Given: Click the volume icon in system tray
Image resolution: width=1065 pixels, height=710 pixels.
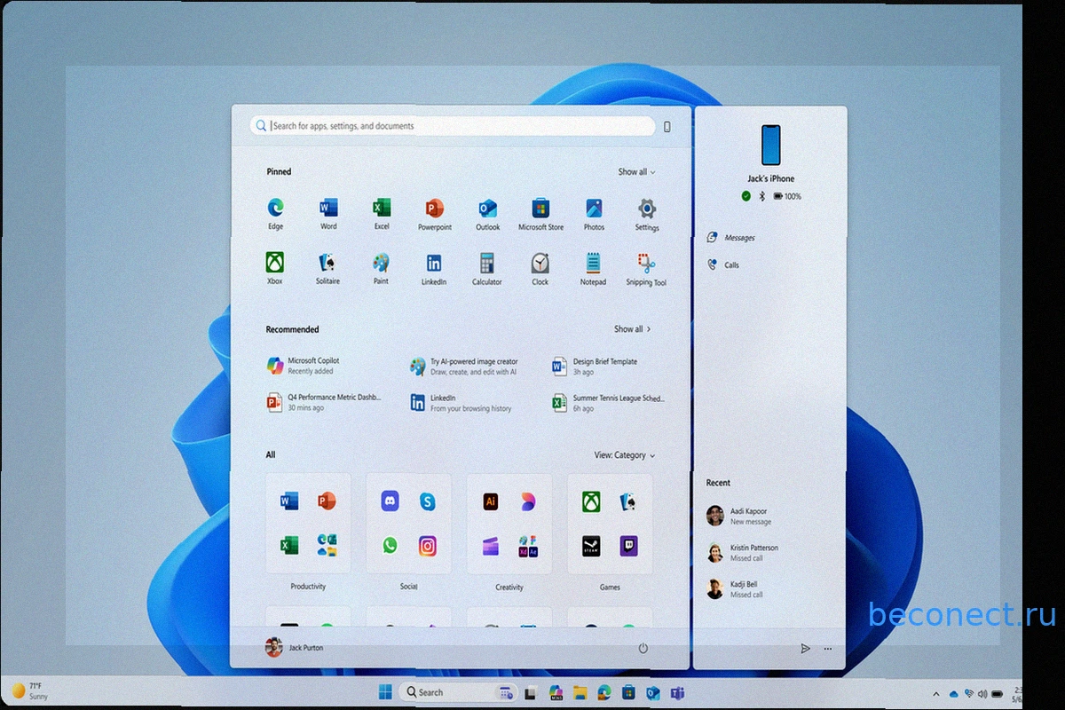Looking at the screenshot, I should pos(982,693).
